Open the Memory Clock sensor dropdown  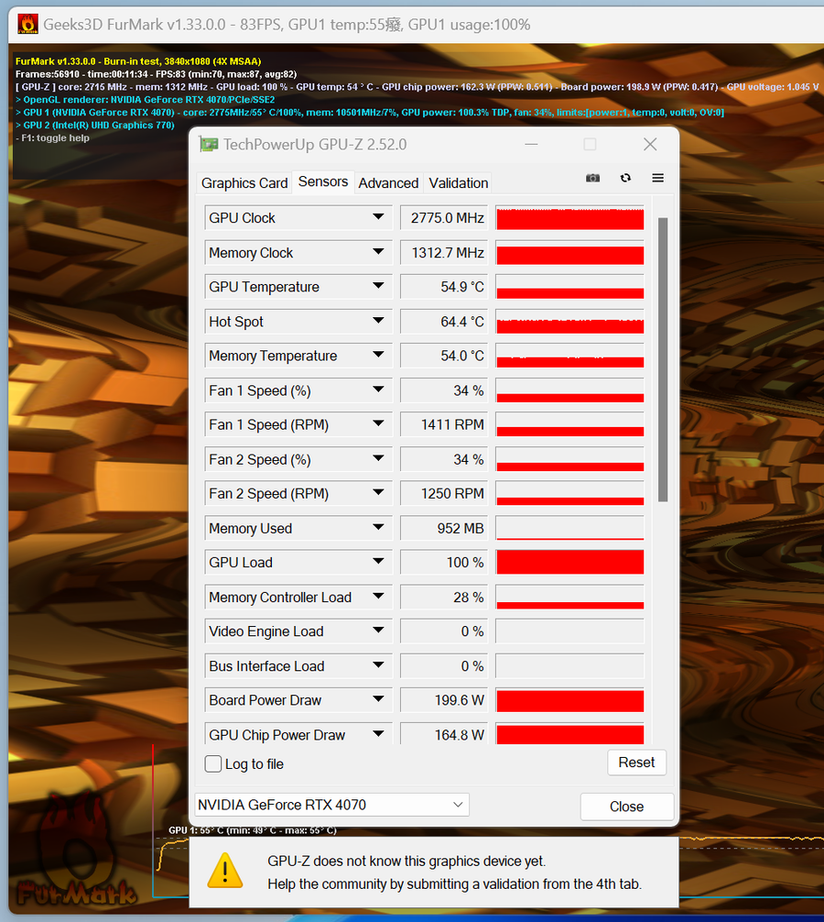click(x=379, y=252)
